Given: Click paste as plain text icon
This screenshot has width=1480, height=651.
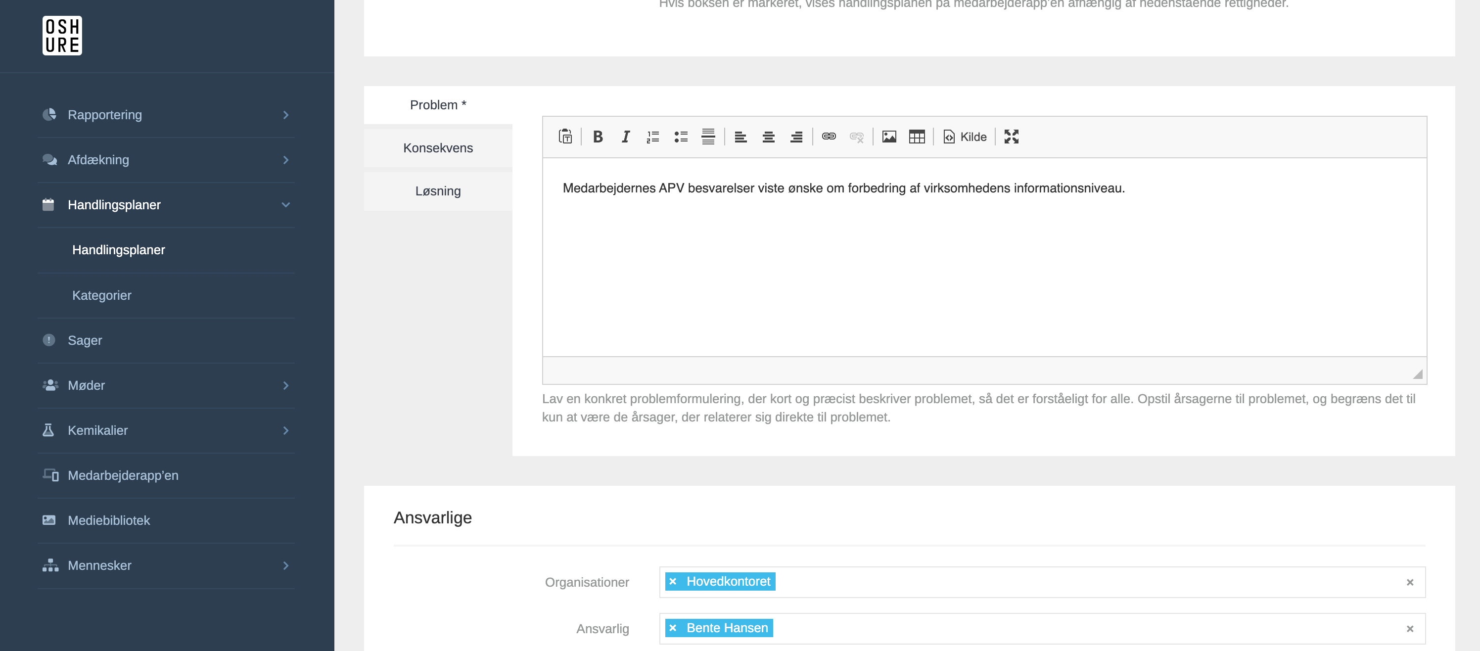Looking at the screenshot, I should 565,137.
